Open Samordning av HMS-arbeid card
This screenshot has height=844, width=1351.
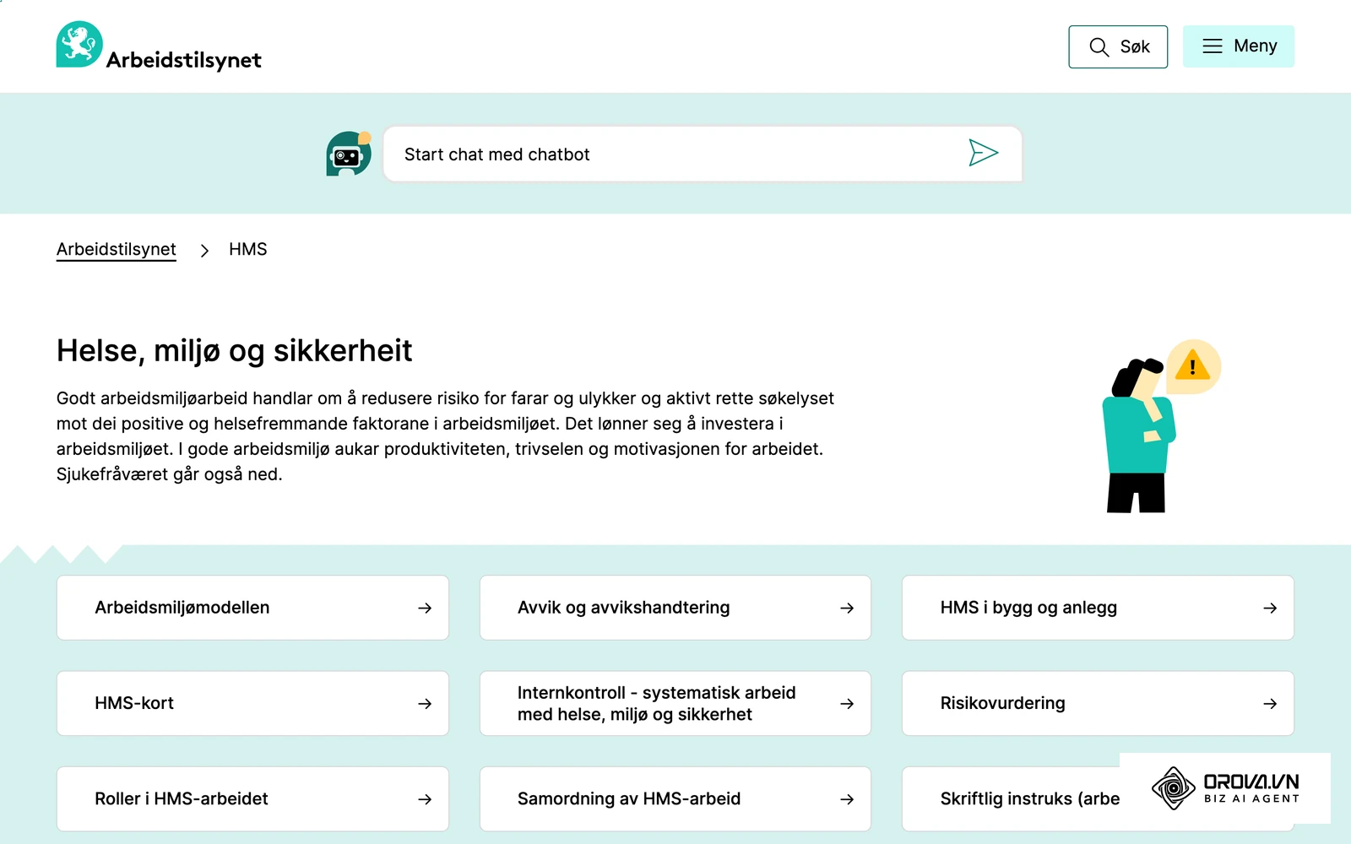point(675,798)
